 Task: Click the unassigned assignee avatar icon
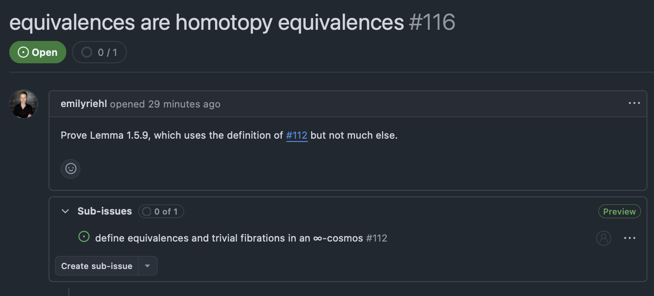[603, 238]
